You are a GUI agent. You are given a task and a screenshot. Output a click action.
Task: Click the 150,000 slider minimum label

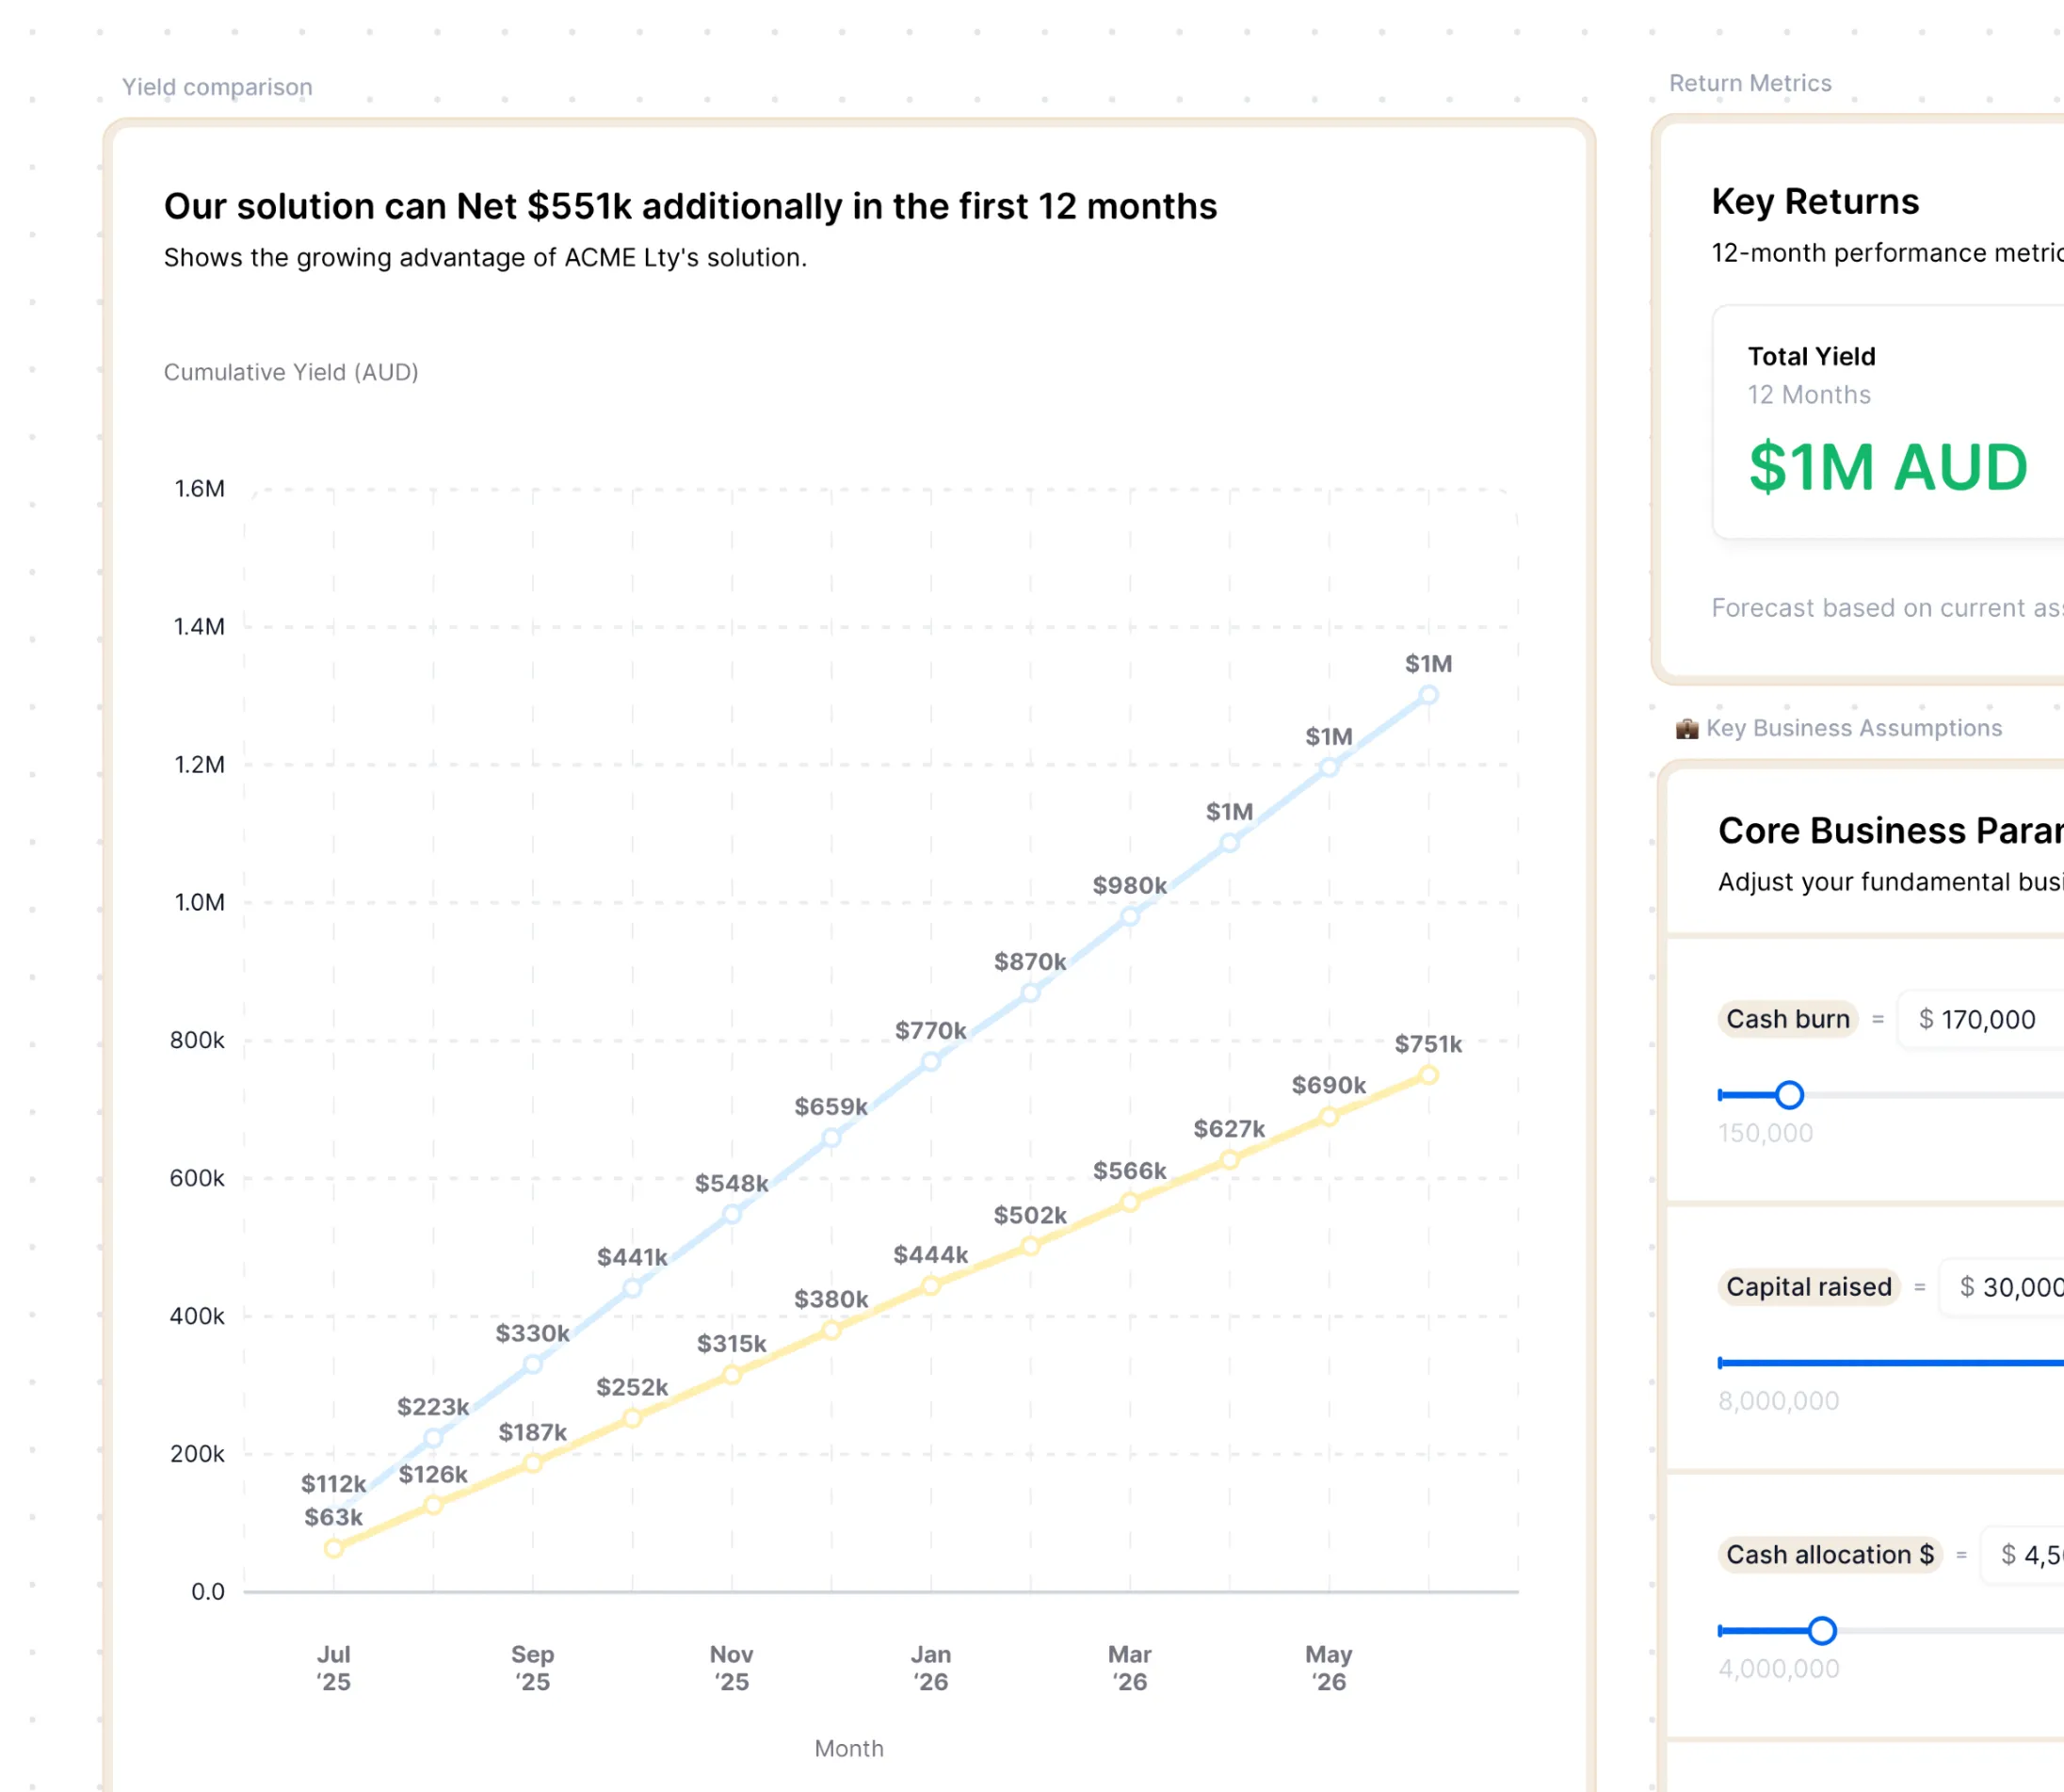[x=1765, y=1133]
